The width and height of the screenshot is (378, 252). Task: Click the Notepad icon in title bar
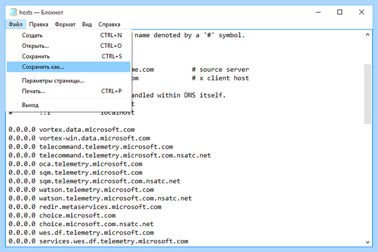(x=13, y=12)
